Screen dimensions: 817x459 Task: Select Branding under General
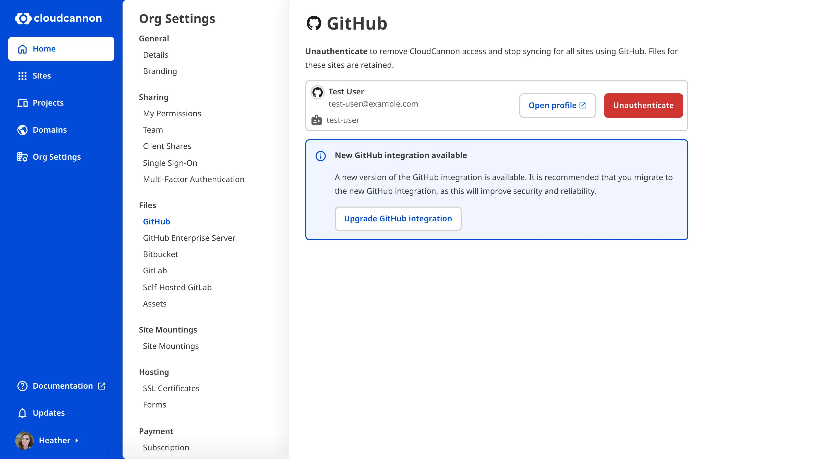(x=160, y=71)
